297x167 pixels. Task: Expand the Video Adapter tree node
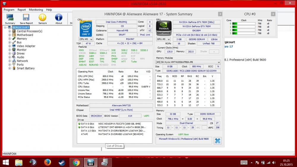pos(10,46)
